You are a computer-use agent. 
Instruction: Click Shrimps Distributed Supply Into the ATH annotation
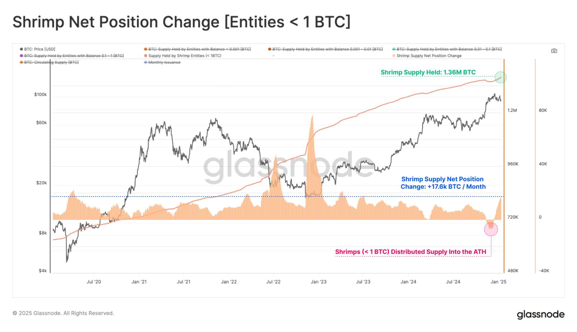(410, 252)
